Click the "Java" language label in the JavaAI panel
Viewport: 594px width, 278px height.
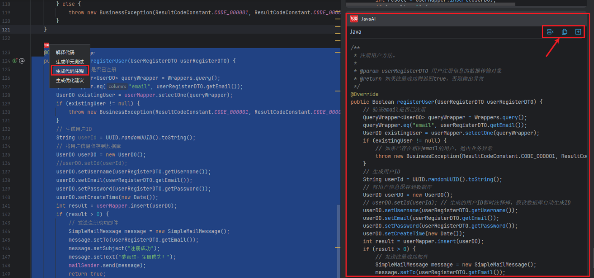coord(356,32)
